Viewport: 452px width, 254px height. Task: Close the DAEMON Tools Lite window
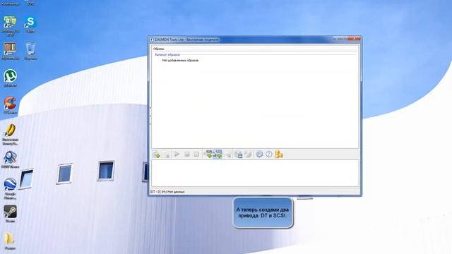click(x=355, y=39)
